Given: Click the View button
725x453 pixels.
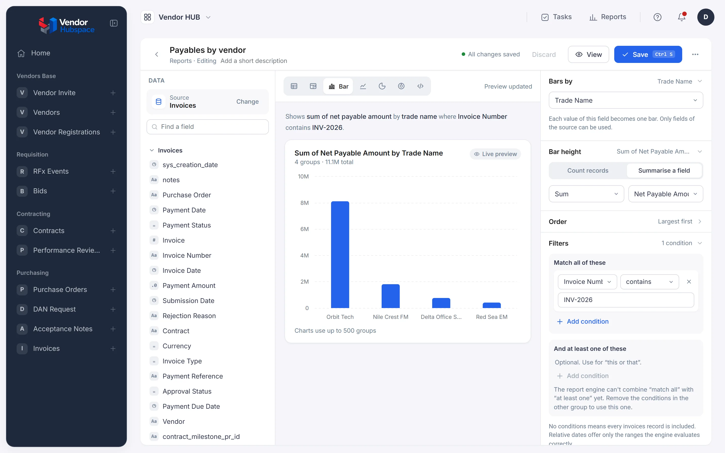Looking at the screenshot, I should pyautogui.click(x=588, y=54).
